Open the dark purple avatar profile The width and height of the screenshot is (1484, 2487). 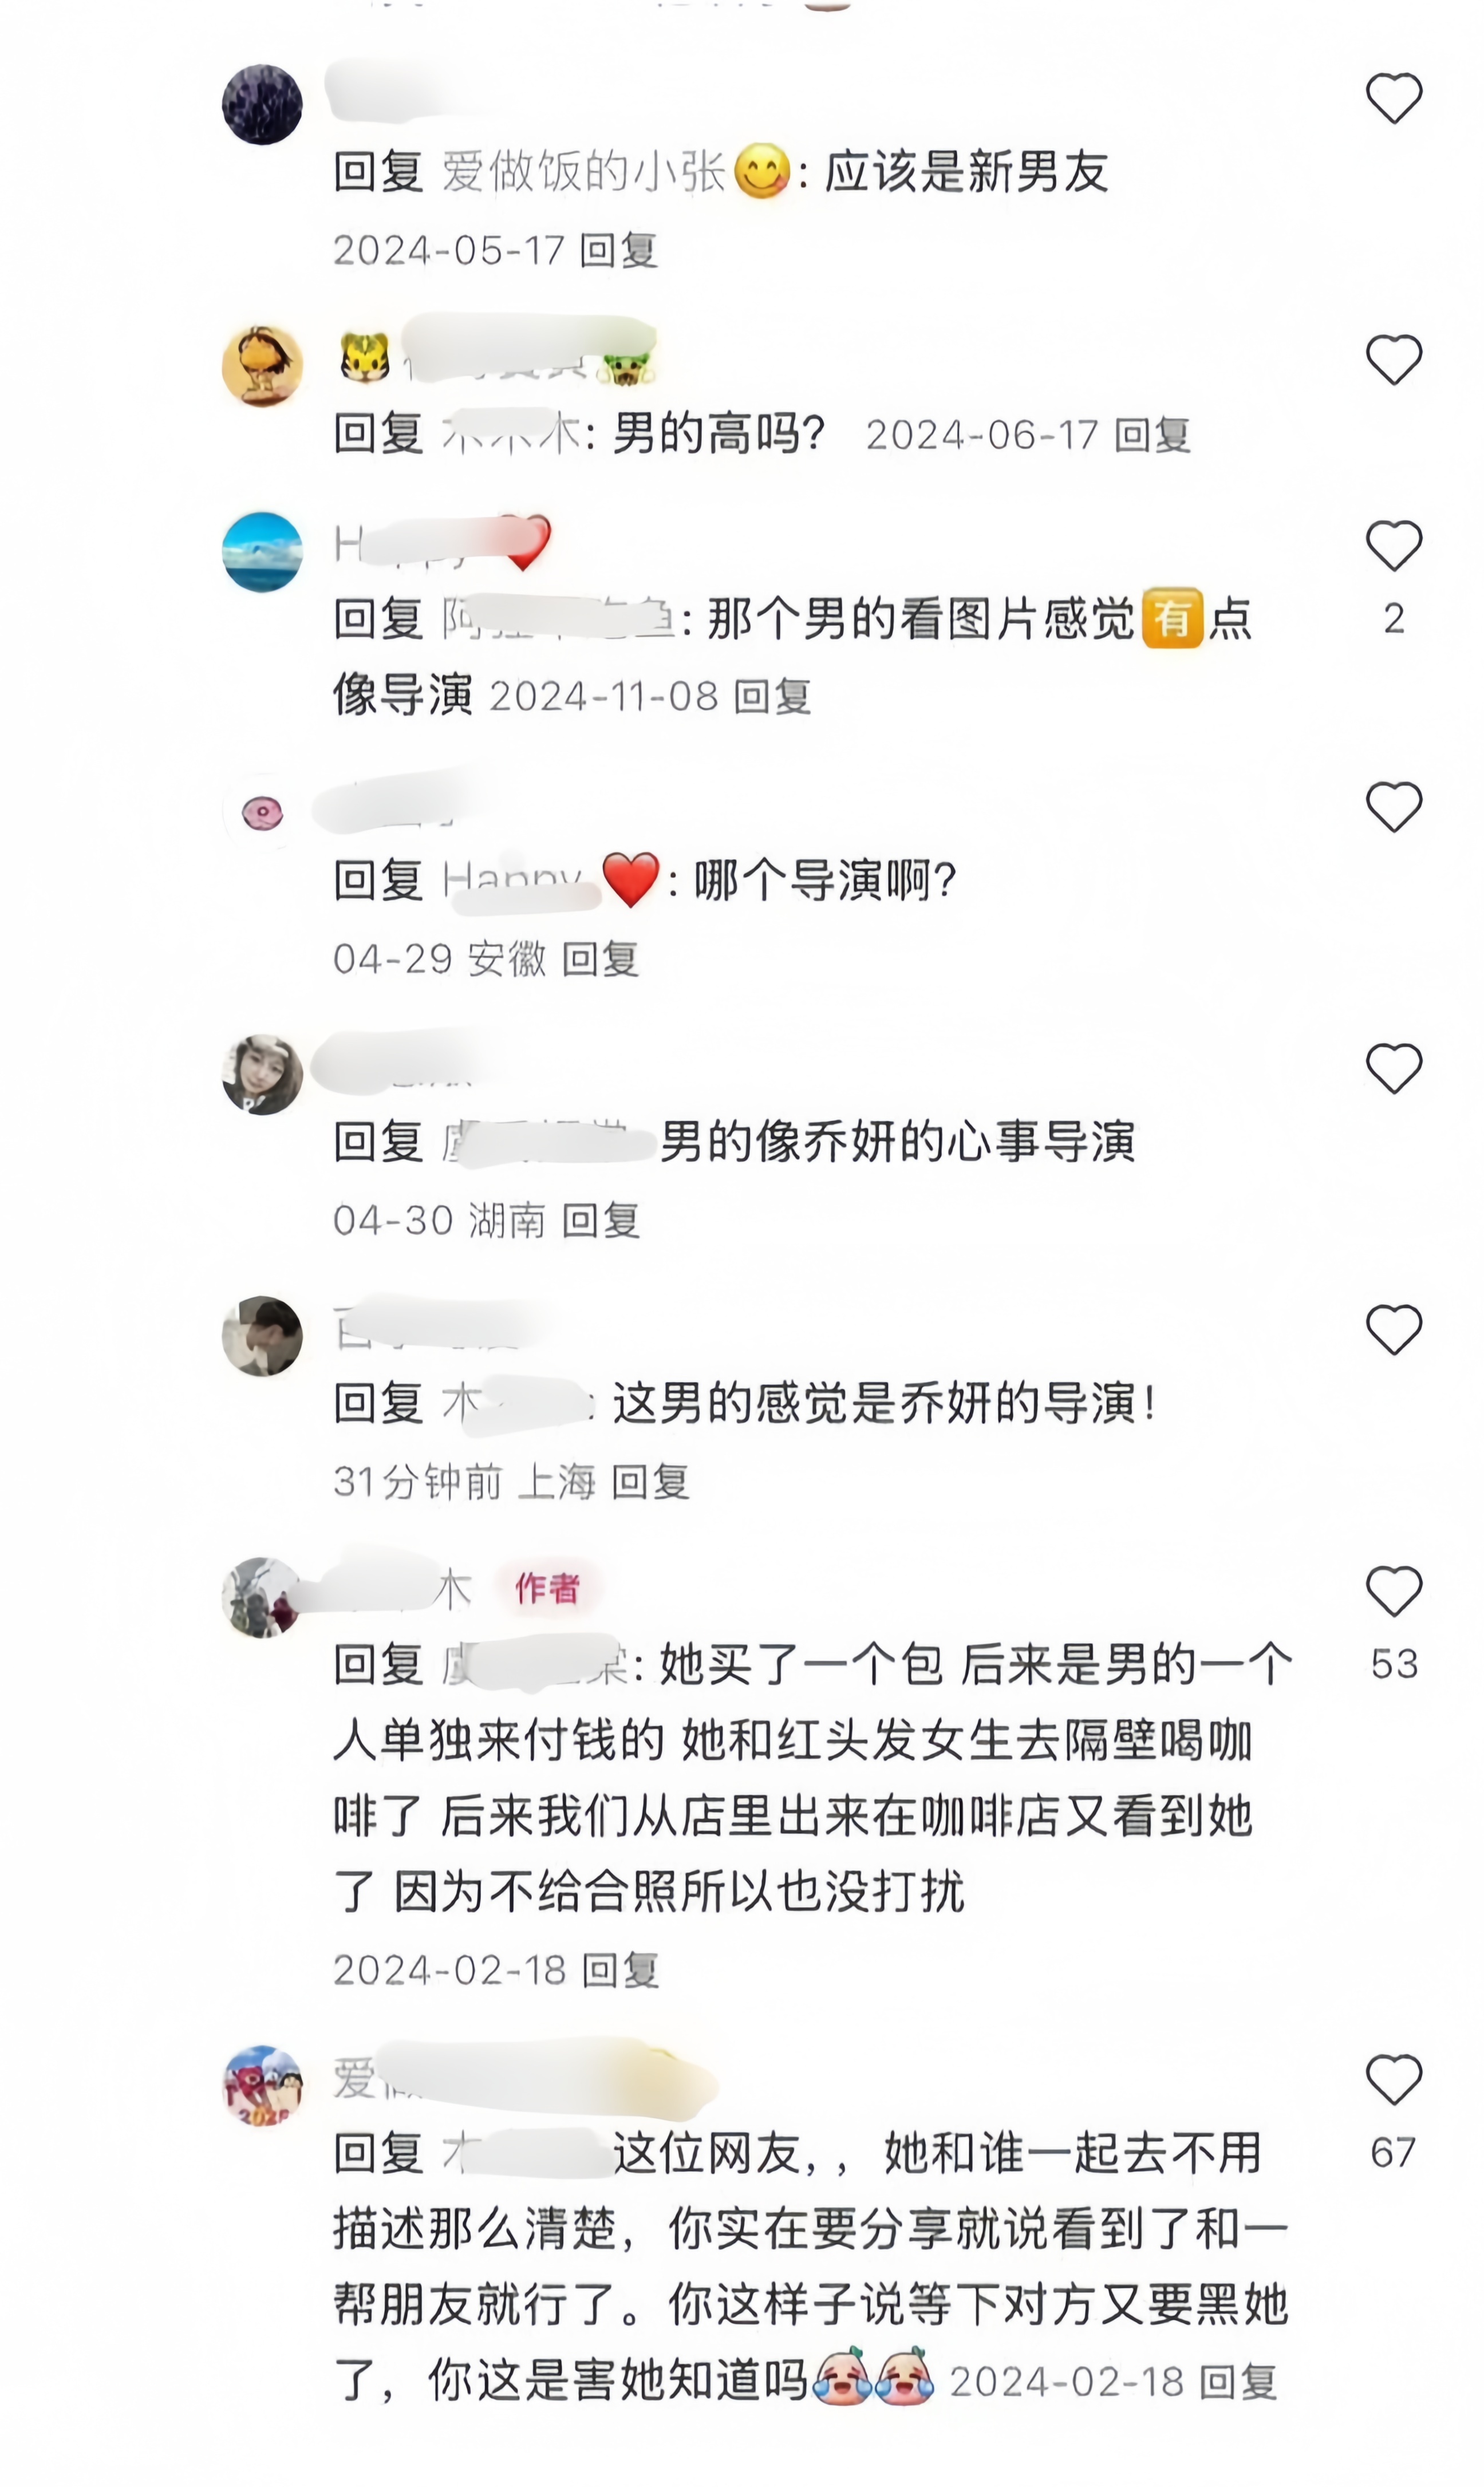pos(262,104)
